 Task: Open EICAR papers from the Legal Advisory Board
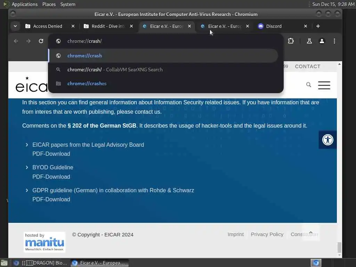tap(88, 145)
